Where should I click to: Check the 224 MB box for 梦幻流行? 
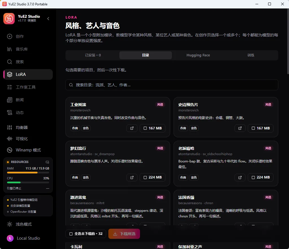[152, 177]
